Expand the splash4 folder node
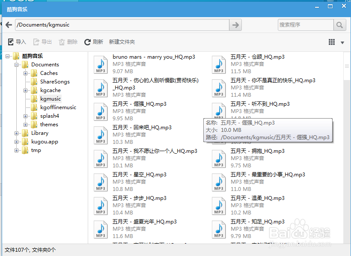Screen dimensions: 351x256 click(26, 116)
